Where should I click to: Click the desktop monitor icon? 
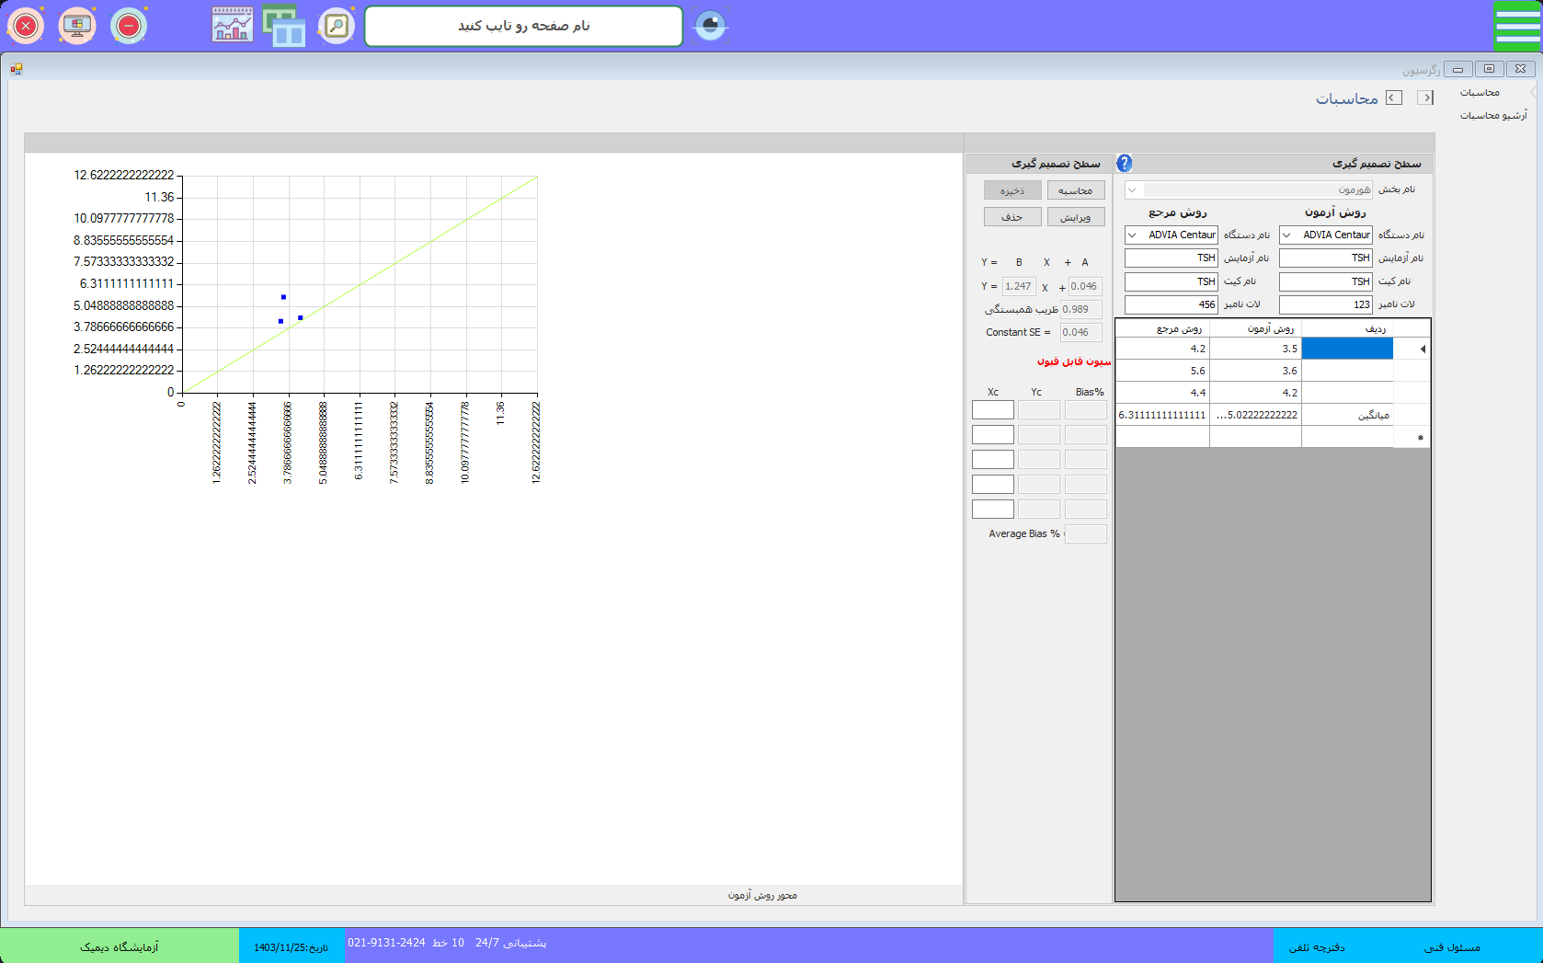(77, 26)
